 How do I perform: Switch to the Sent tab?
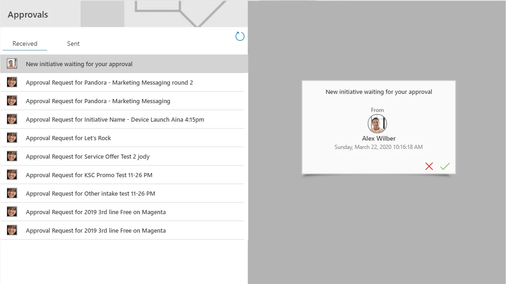pos(73,43)
